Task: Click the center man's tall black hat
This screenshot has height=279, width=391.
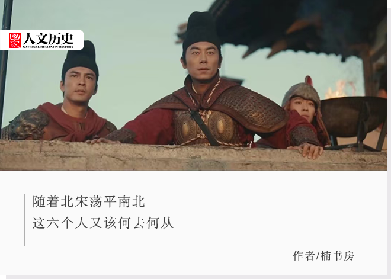Action: click(x=201, y=28)
